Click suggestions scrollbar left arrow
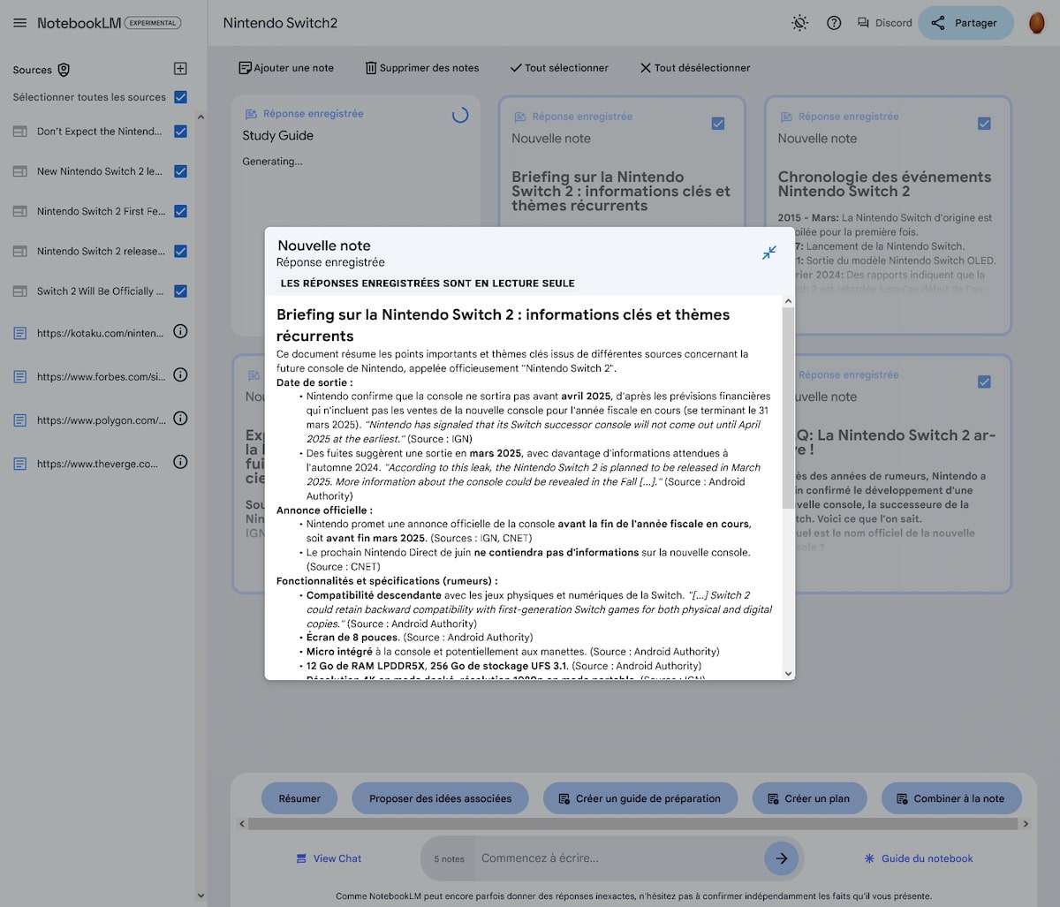 coord(242,824)
